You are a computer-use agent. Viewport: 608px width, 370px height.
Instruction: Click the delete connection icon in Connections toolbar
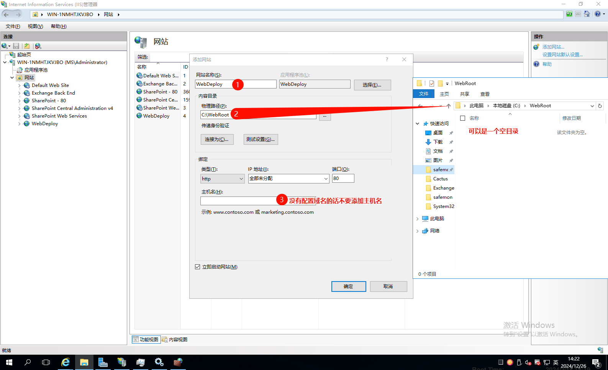point(38,46)
